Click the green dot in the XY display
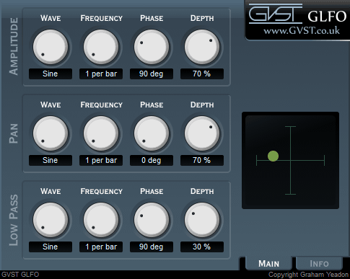Viewport: 350px width, 279px height. click(x=273, y=156)
